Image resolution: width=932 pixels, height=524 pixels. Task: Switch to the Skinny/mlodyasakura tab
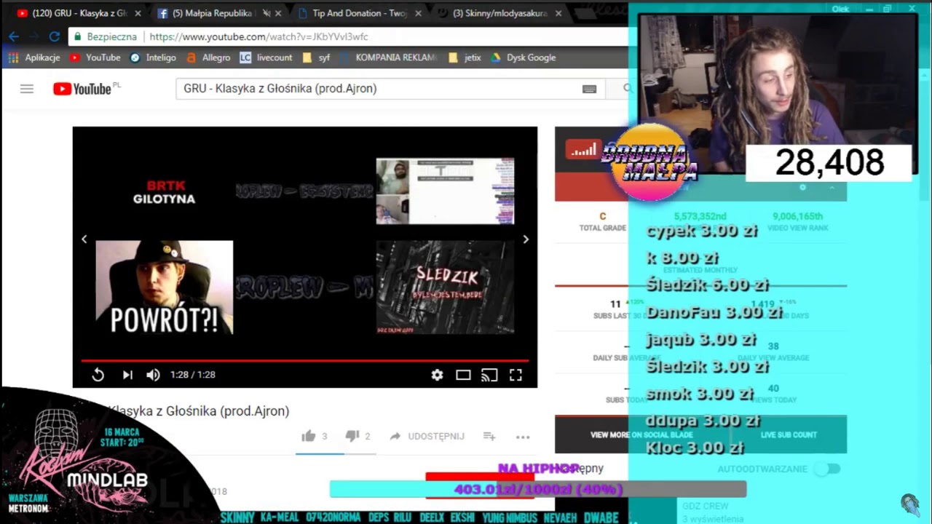[x=500, y=13]
